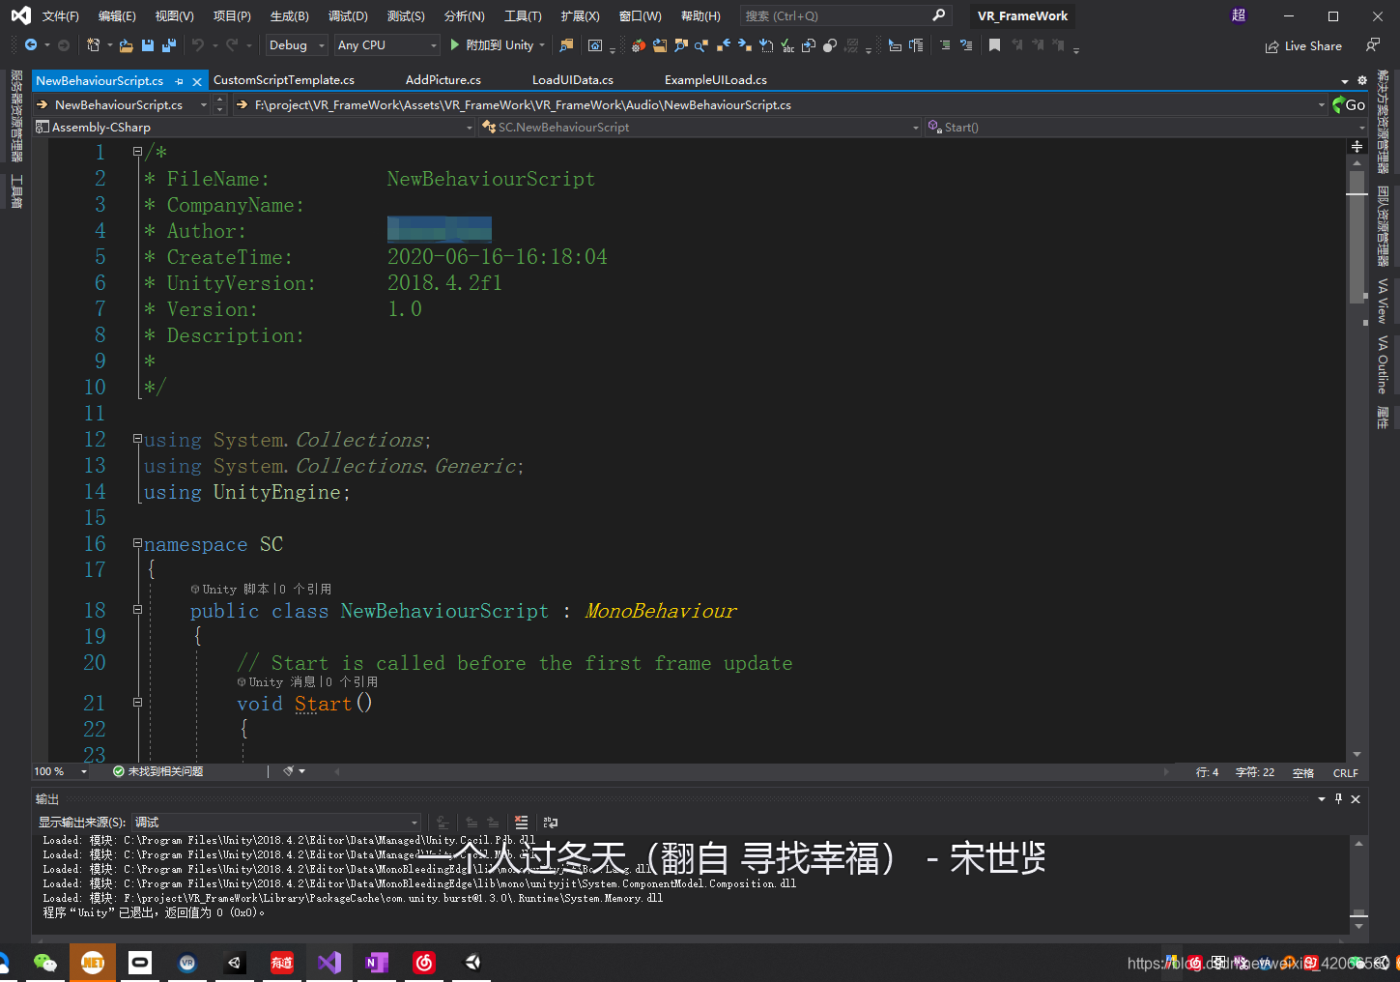Toggle word wrap in the Output panel

tap(550, 822)
